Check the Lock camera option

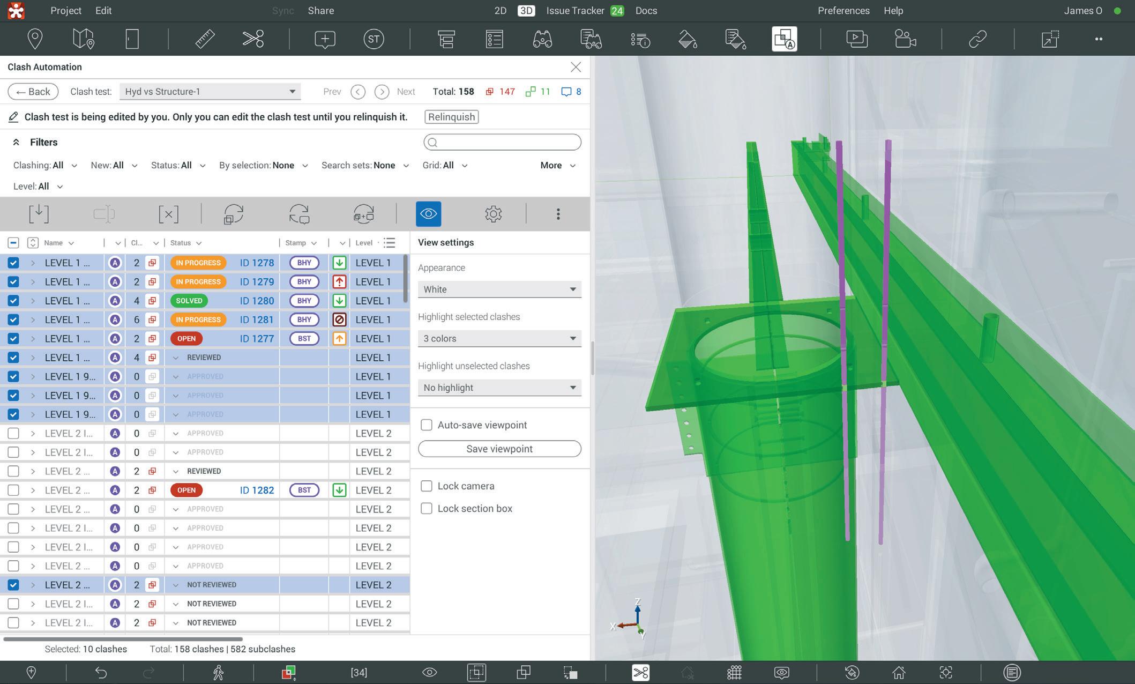coord(427,486)
